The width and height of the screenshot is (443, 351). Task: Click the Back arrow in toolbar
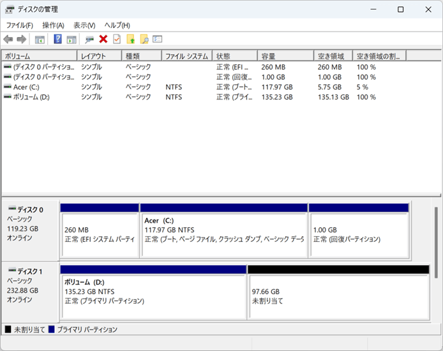pyautogui.click(x=8, y=40)
